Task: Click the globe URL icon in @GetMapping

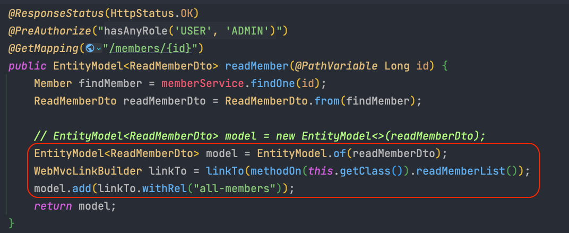Action: (90, 48)
